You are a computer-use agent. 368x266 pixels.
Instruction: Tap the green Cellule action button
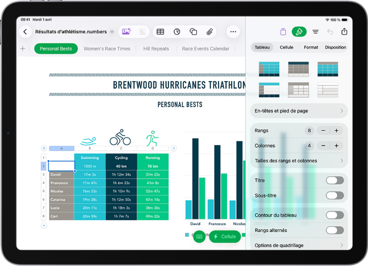pyautogui.click(x=225, y=237)
